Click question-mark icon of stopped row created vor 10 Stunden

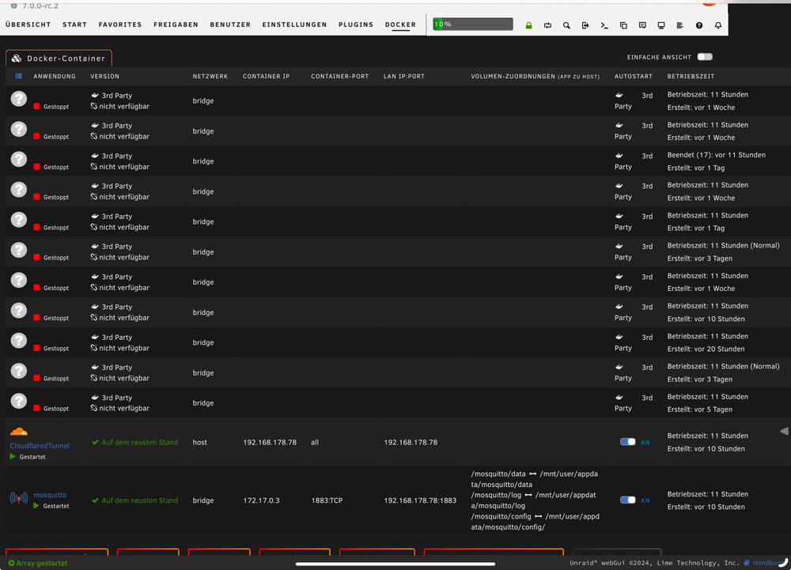point(19,311)
